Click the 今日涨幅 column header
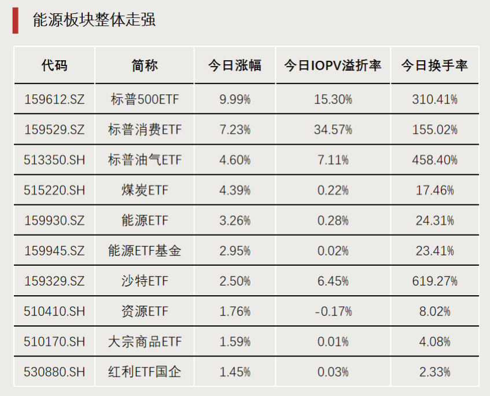Screen dimensions: 490x396 click(235, 65)
